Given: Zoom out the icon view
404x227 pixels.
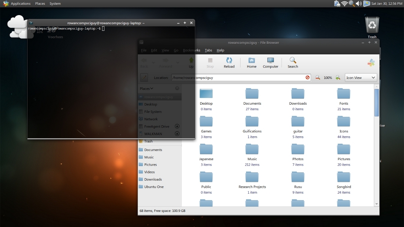Looking at the screenshot, I should [x=318, y=78].
